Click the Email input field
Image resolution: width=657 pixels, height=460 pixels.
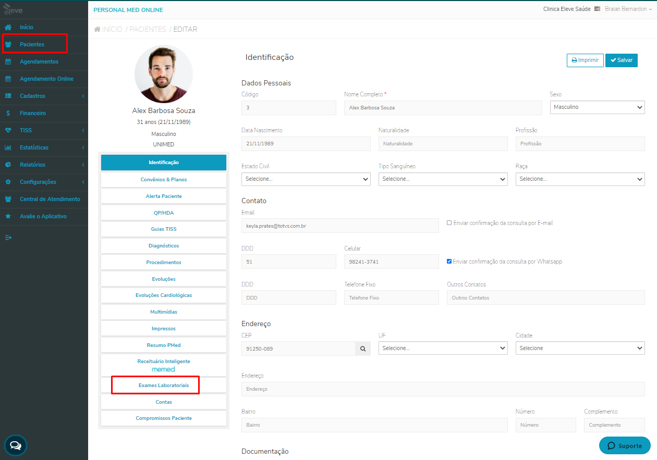click(x=340, y=226)
